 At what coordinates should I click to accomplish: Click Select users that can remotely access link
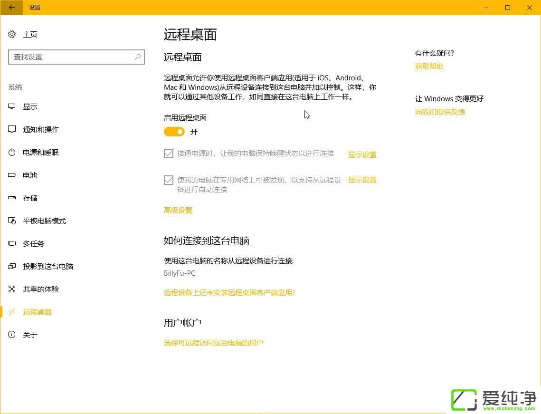(213, 343)
